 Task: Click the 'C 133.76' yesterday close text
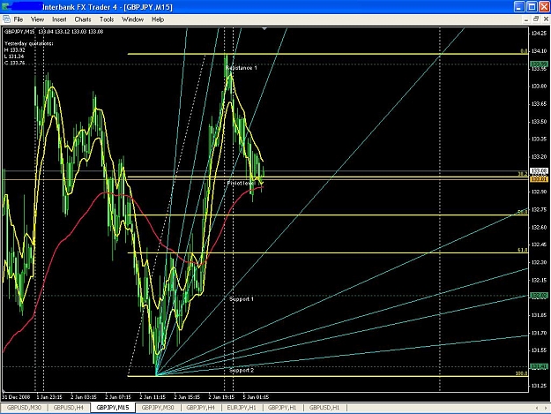(x=14, y=63)
